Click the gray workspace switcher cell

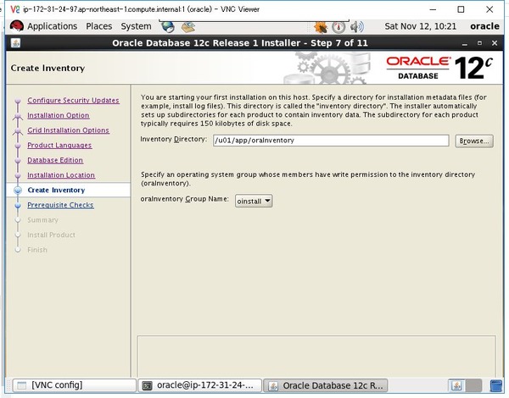point(473,385)
